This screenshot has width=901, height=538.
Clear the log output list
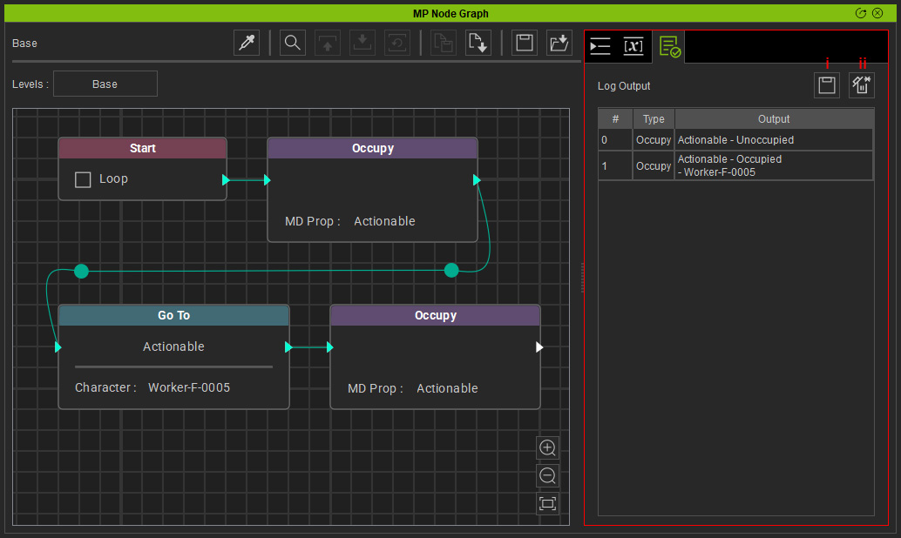click(861, 85)
